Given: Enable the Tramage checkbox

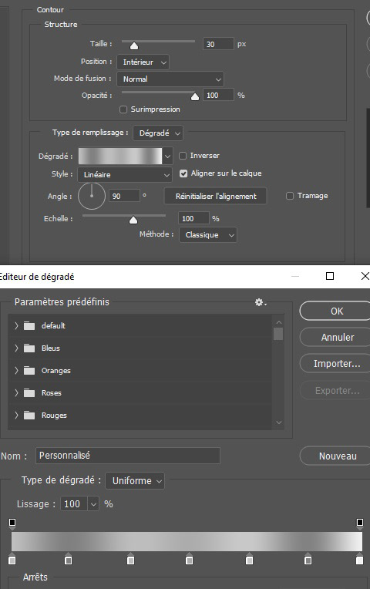Looking at the screenshot, I should (x=290, y=196).
